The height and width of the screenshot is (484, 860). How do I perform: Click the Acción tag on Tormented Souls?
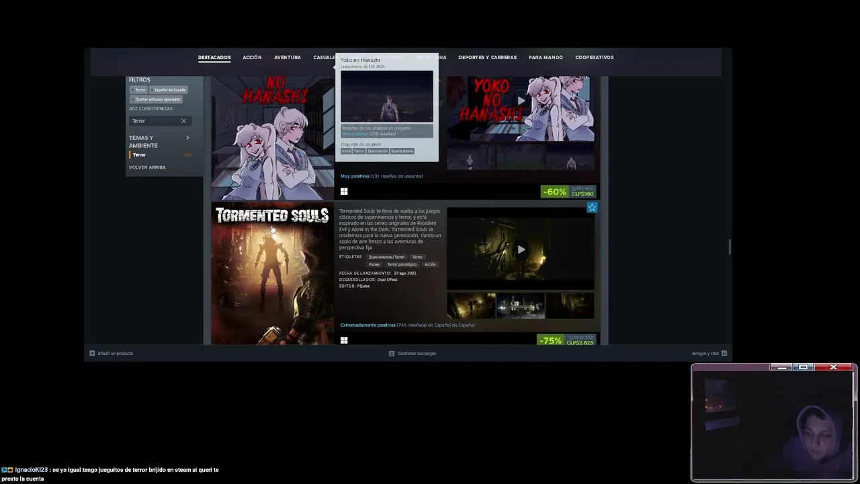pyautogui.click(x=430, y=264)
